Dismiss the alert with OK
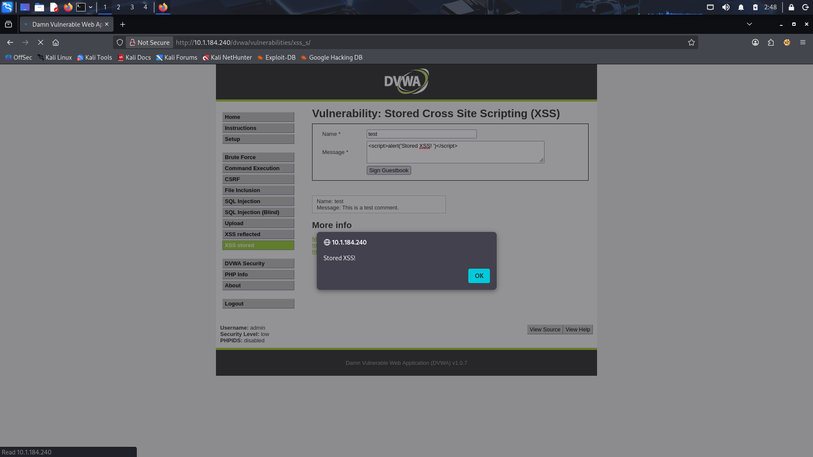813x457 pixels. [479, 276]
